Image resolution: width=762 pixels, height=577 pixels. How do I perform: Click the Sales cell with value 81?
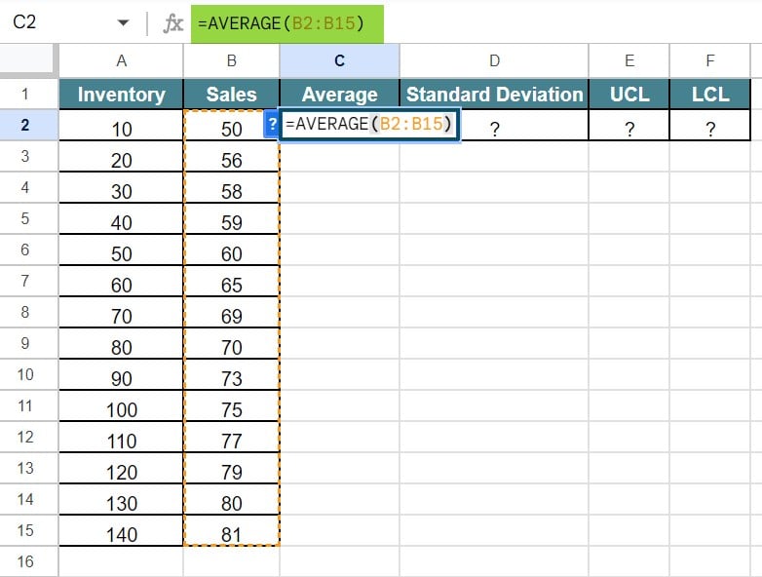pos(231,530)
